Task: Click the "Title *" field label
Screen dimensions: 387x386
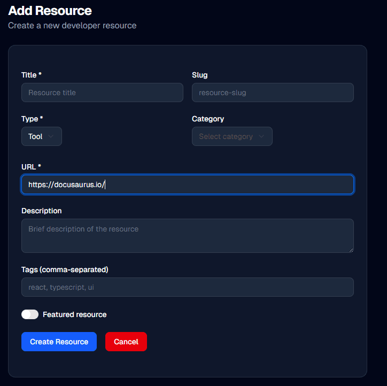Action: (x=32, y=75)
